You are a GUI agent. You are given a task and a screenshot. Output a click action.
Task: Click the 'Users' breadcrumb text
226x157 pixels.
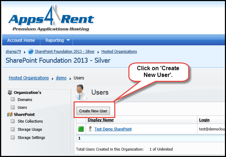pos(79,78)
